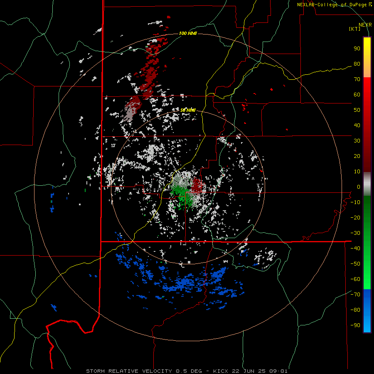Click the -60 value on the velocity scale
This screenshot has width=374, height=374.
355,279
